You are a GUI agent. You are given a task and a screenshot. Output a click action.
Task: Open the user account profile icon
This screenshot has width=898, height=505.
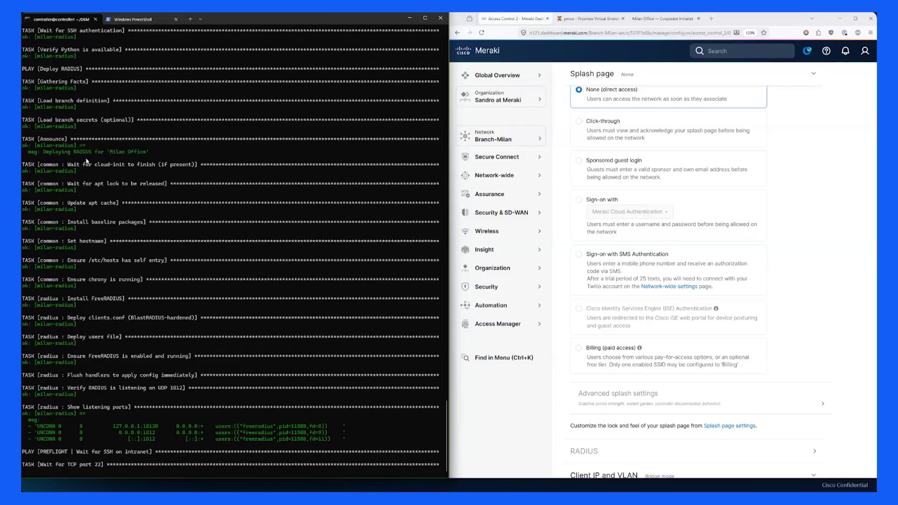tap(865, 51)
